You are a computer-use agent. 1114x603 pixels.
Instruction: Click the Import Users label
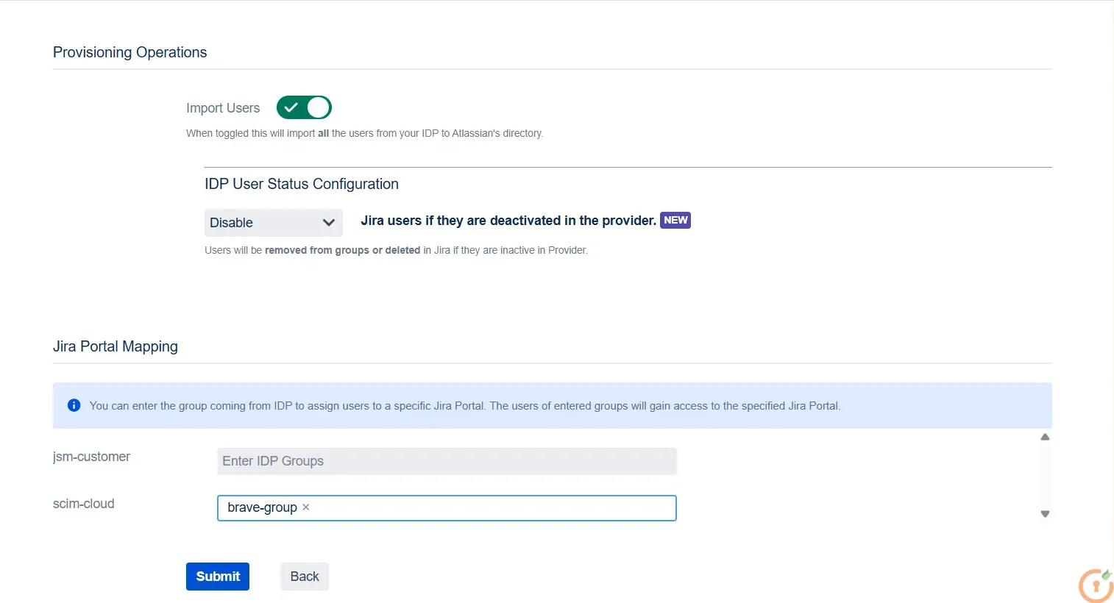tap(223, 108)
